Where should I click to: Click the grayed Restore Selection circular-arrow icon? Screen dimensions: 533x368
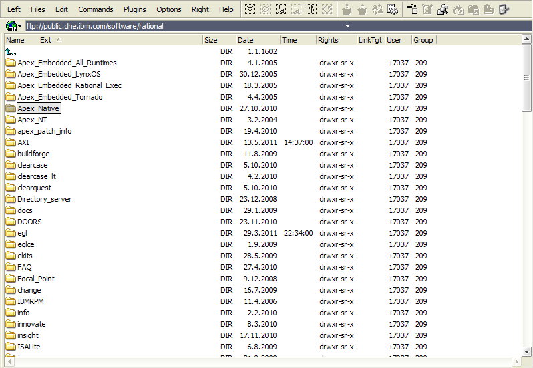(327, 9)
